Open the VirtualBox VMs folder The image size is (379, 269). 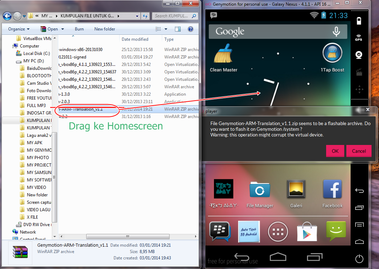[x=37, y=38]
